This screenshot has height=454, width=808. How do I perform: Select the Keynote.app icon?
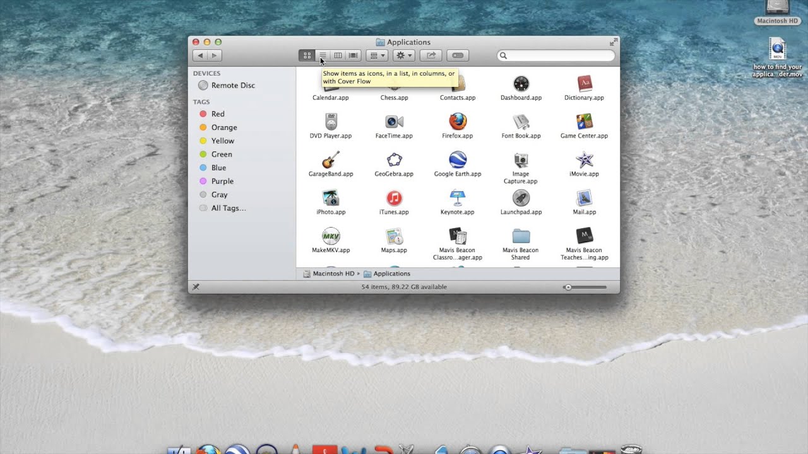pos(458,198)
